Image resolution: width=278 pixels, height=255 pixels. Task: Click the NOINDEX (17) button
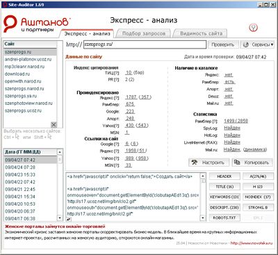point(258,197)
